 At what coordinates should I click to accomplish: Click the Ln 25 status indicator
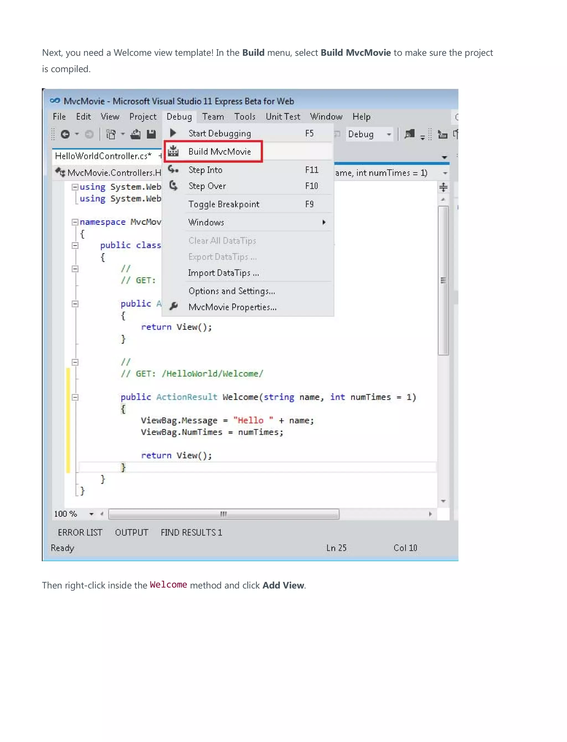pos(336,548)
